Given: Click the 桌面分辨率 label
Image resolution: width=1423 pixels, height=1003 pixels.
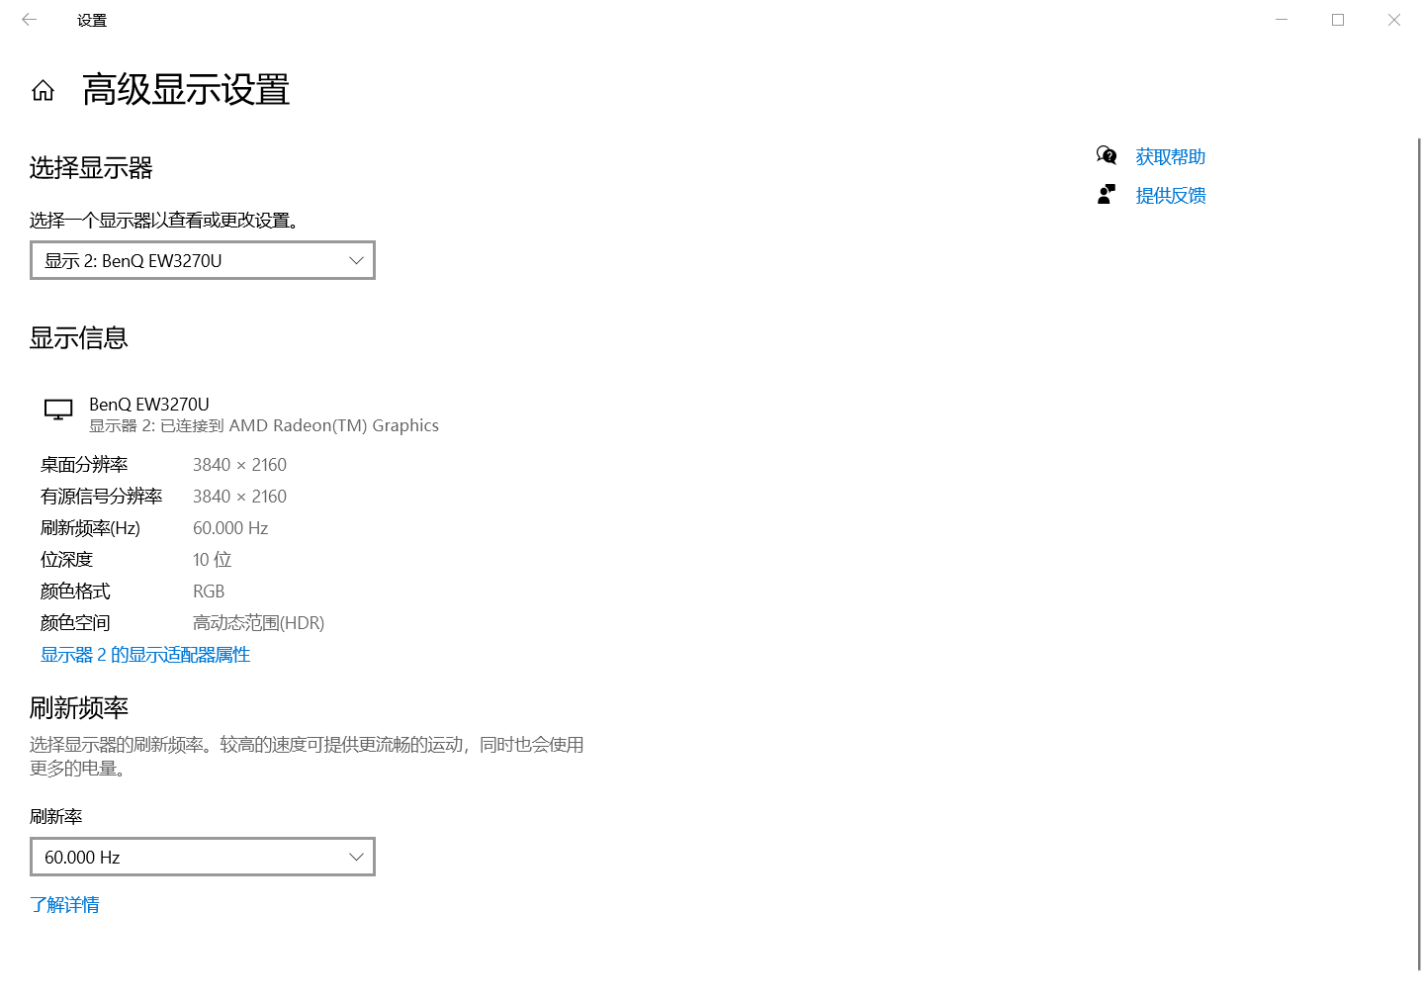Looking at the screenshot, I should pos(84,465).
